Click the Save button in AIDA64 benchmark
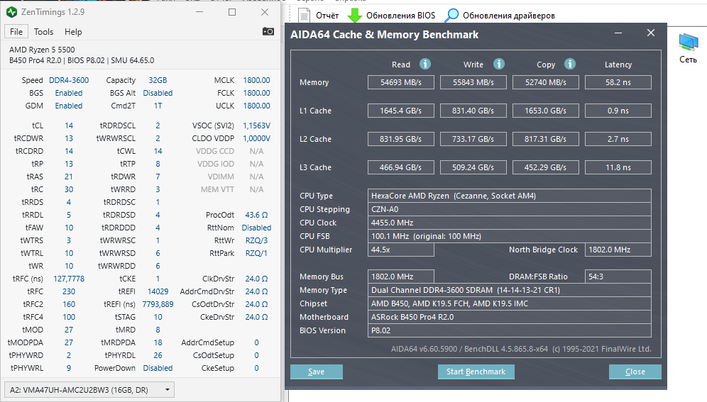 click(317, 372)
